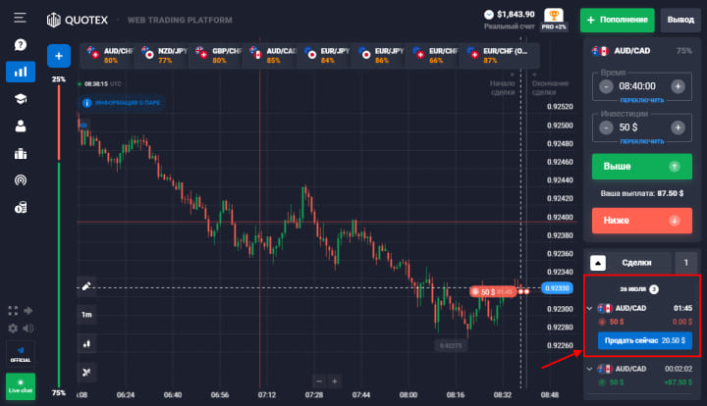Collapse the Сделки panel with arrow
Image resolution: width=707 pixels, height=406 pixels.
598,263
